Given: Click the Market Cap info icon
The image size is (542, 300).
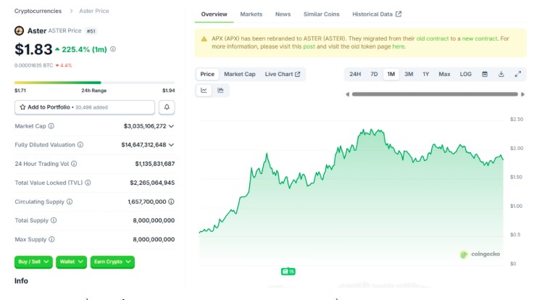Looking at the screenshot, I should pos(51,126).
